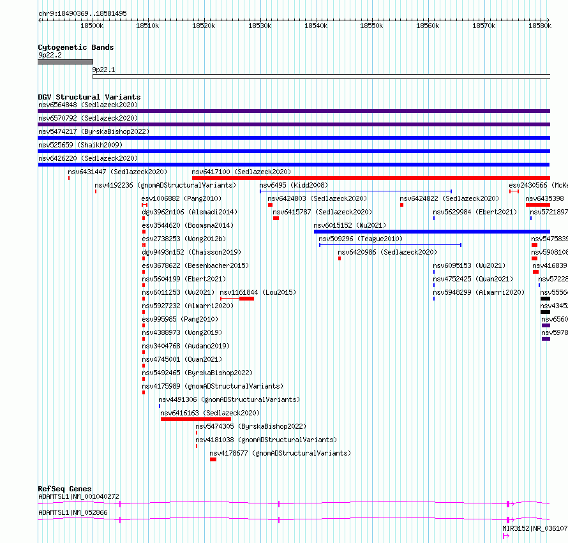Open nsv5474217 (ByrskaBishop2022) variant
The image size is (568, 543).
click(94, 131)
